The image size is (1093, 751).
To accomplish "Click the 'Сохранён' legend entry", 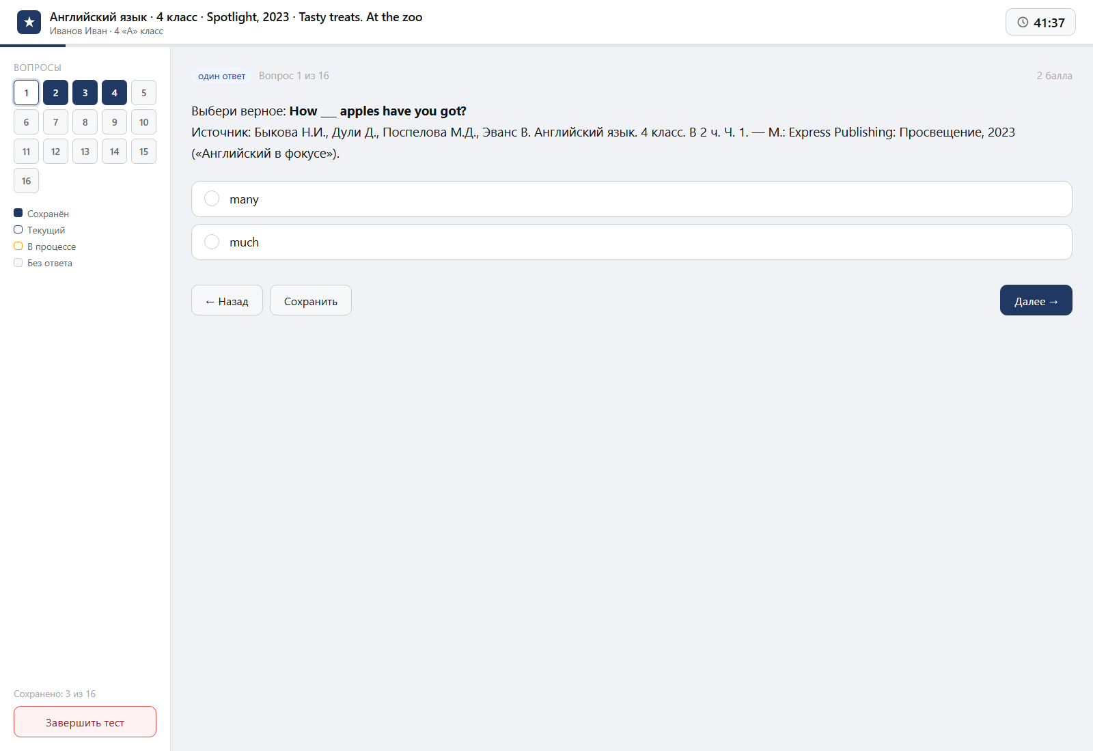I will [42, 214].
